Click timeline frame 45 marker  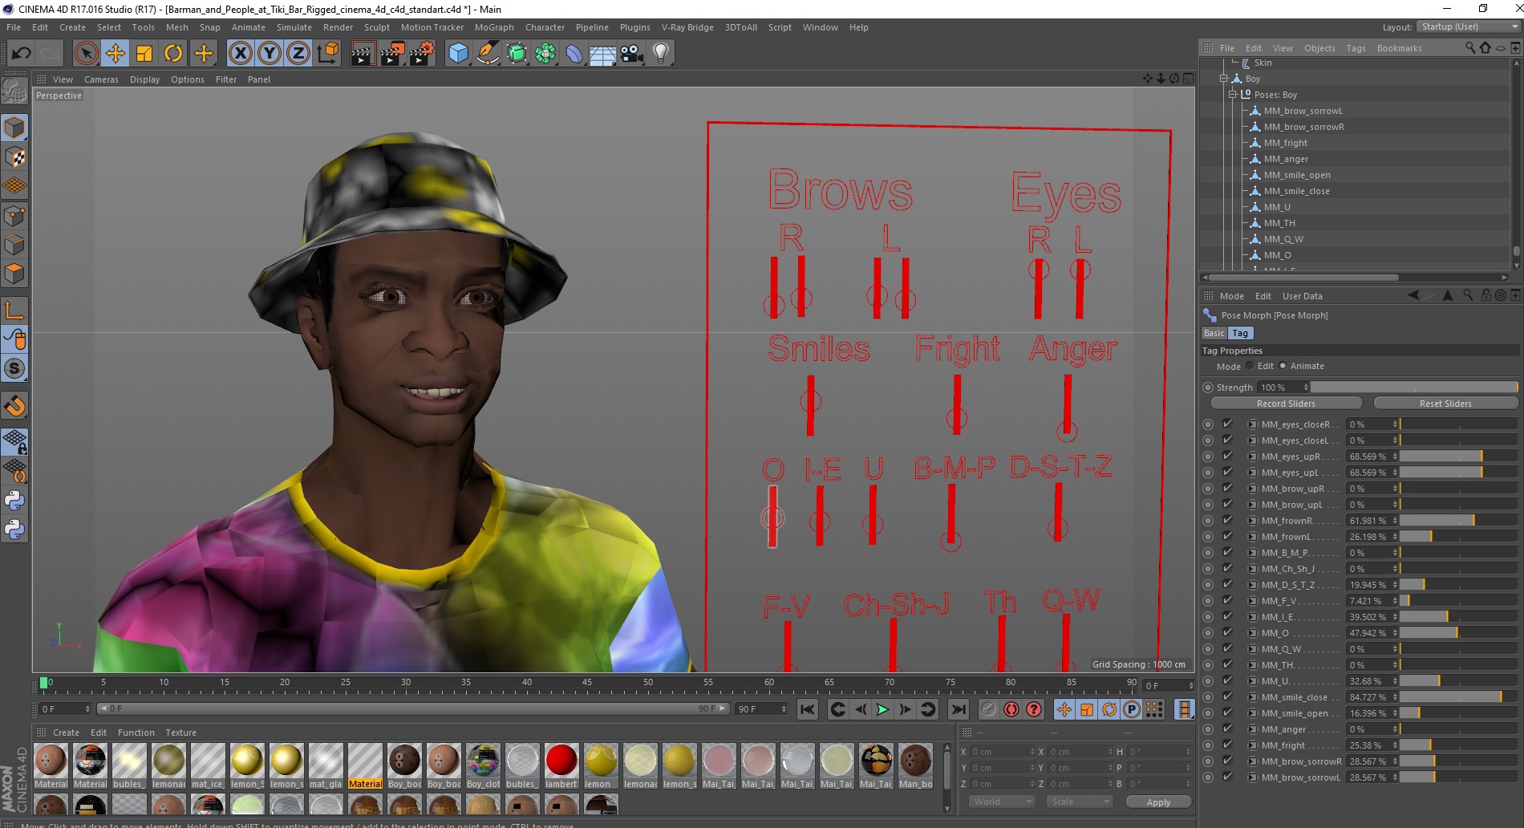tap(586, 684)
